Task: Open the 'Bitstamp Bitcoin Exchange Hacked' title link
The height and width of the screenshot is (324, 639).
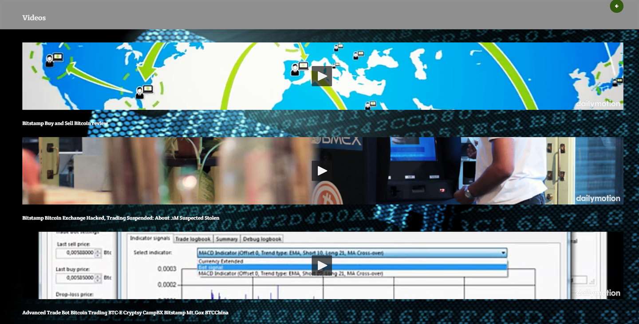Action: click(121, 218)
